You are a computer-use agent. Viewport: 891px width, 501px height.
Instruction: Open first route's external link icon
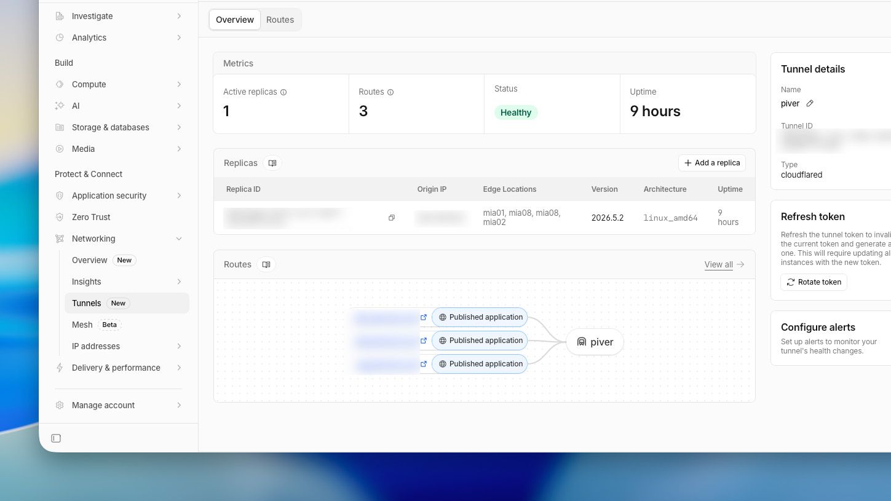tap(424, 317)
